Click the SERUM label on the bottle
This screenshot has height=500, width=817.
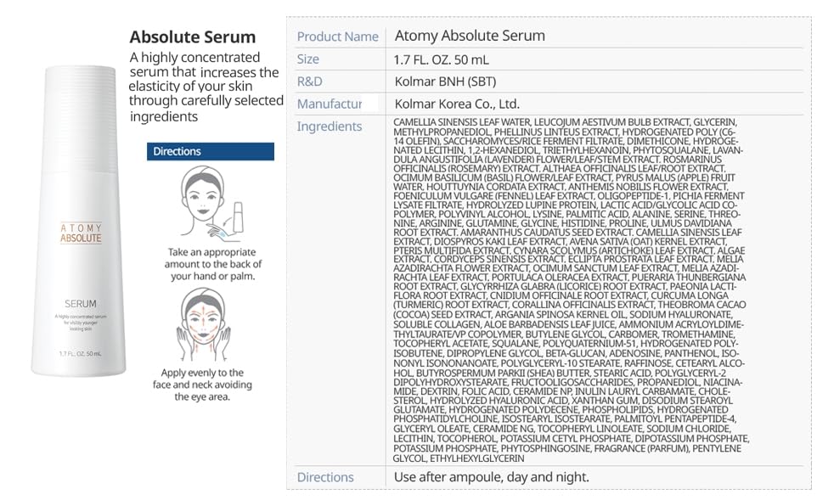[80, 304]
